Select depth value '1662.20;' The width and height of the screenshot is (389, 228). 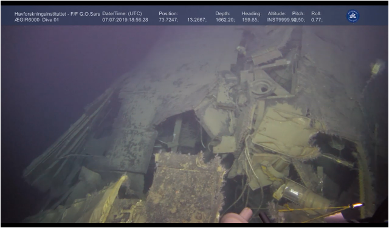pos(225,20)
